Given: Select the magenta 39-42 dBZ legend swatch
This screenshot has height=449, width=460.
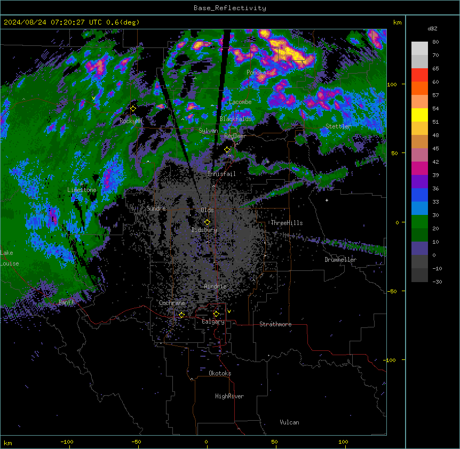Looking at the screenshot, I should [x=419, y=168].
